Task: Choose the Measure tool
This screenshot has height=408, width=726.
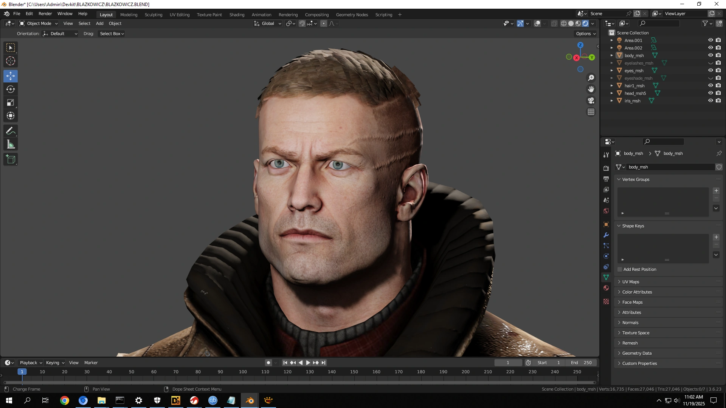Action: pos(11,144)
